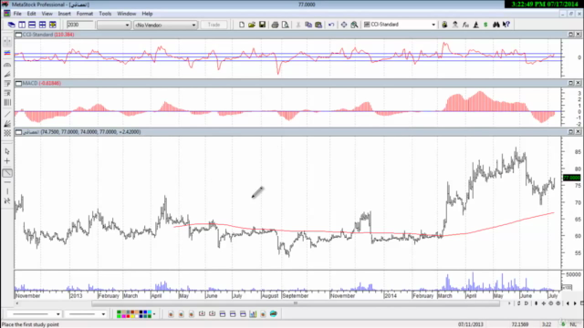This screenshot has height=328, width=584.
Task: Open the Format menu
Action: tap(85, 14)
